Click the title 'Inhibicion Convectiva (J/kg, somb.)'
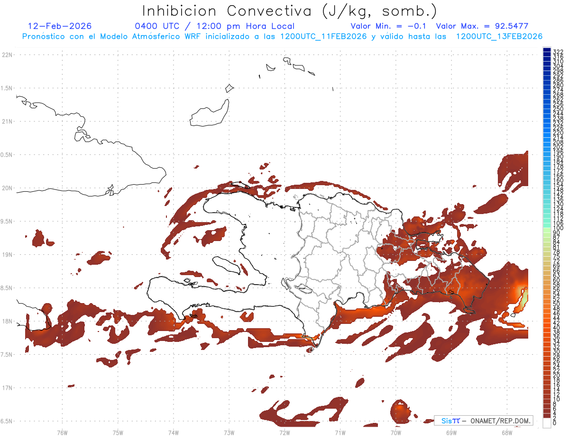Image resolution: width=569 pixels, height=439 pixels. [x=289, y=11]
